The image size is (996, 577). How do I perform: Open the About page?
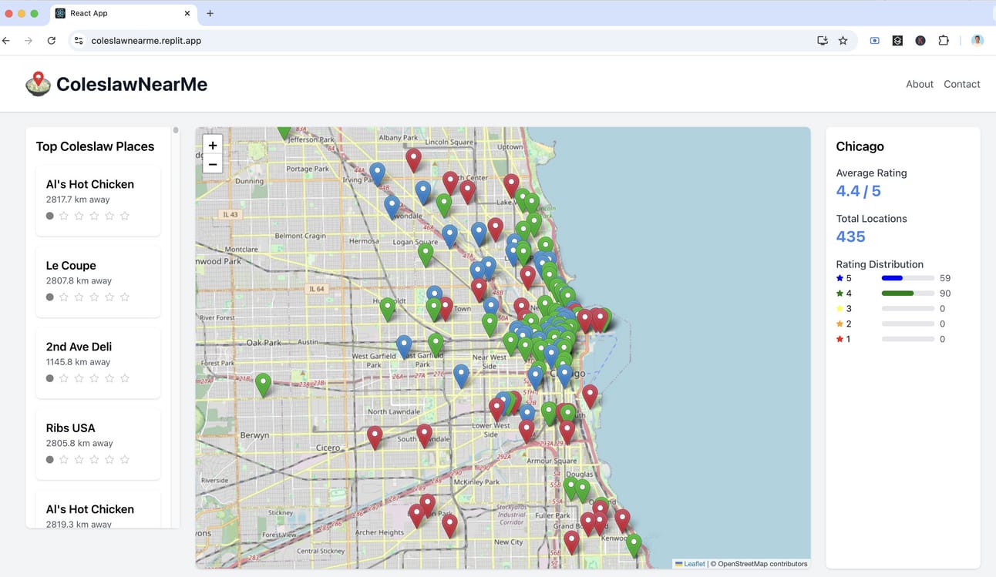[x=919, y=84]
